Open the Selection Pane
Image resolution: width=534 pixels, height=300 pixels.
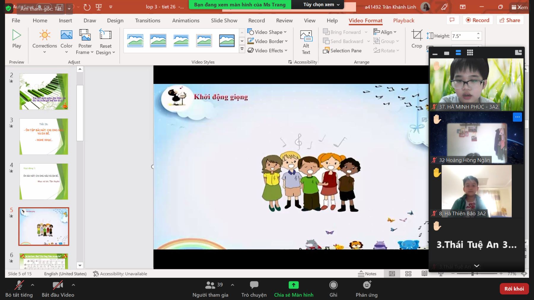click(x=342, y=51)
